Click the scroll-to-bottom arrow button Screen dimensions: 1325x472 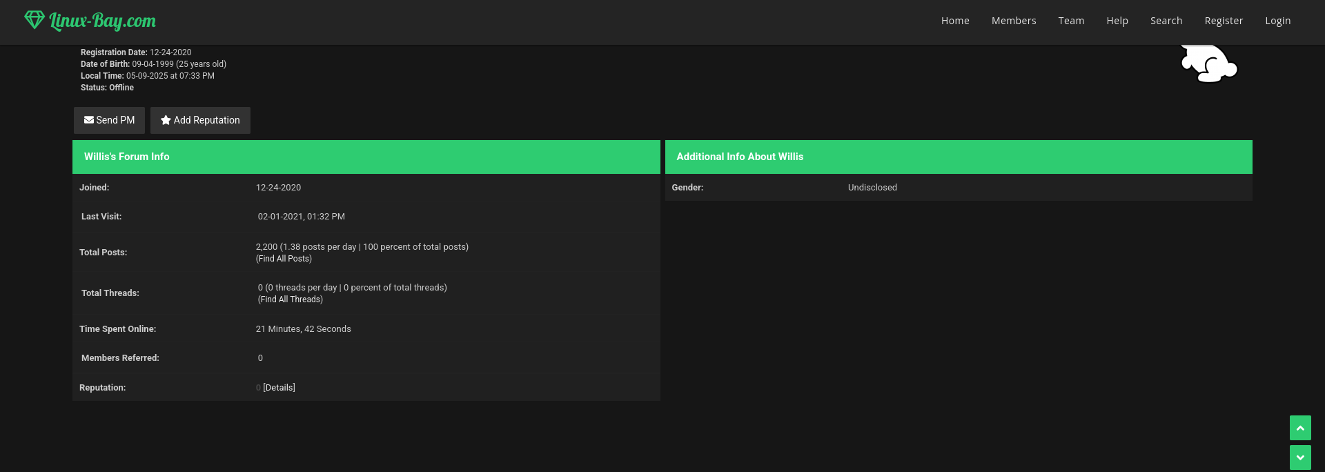tap(1300, 458)
